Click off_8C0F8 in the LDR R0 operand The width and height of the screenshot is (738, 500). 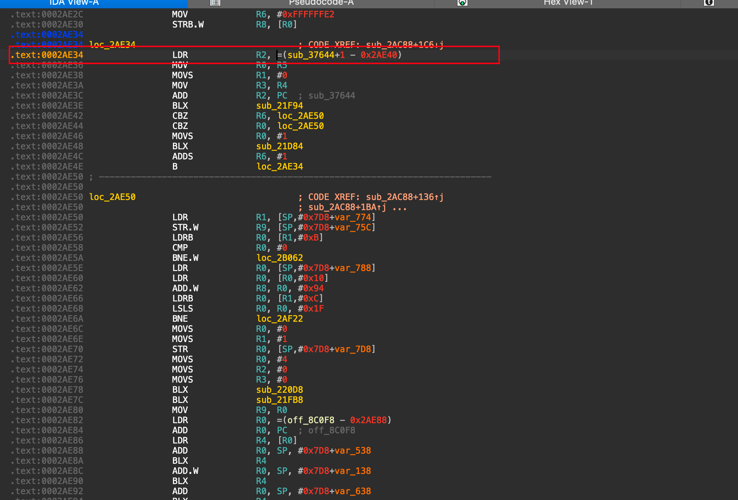(311, 420)
